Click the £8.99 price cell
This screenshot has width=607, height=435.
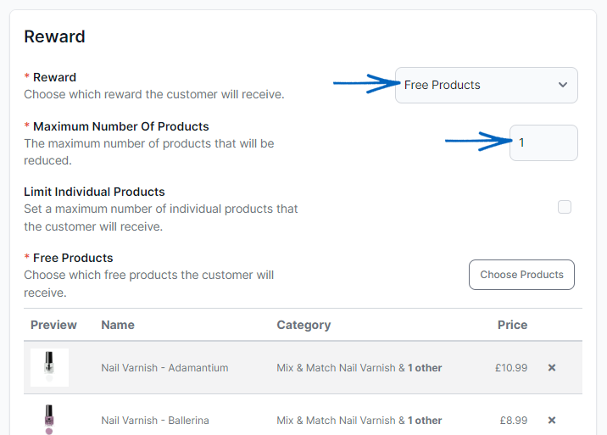pyautogui.click(x=514, y=421)
